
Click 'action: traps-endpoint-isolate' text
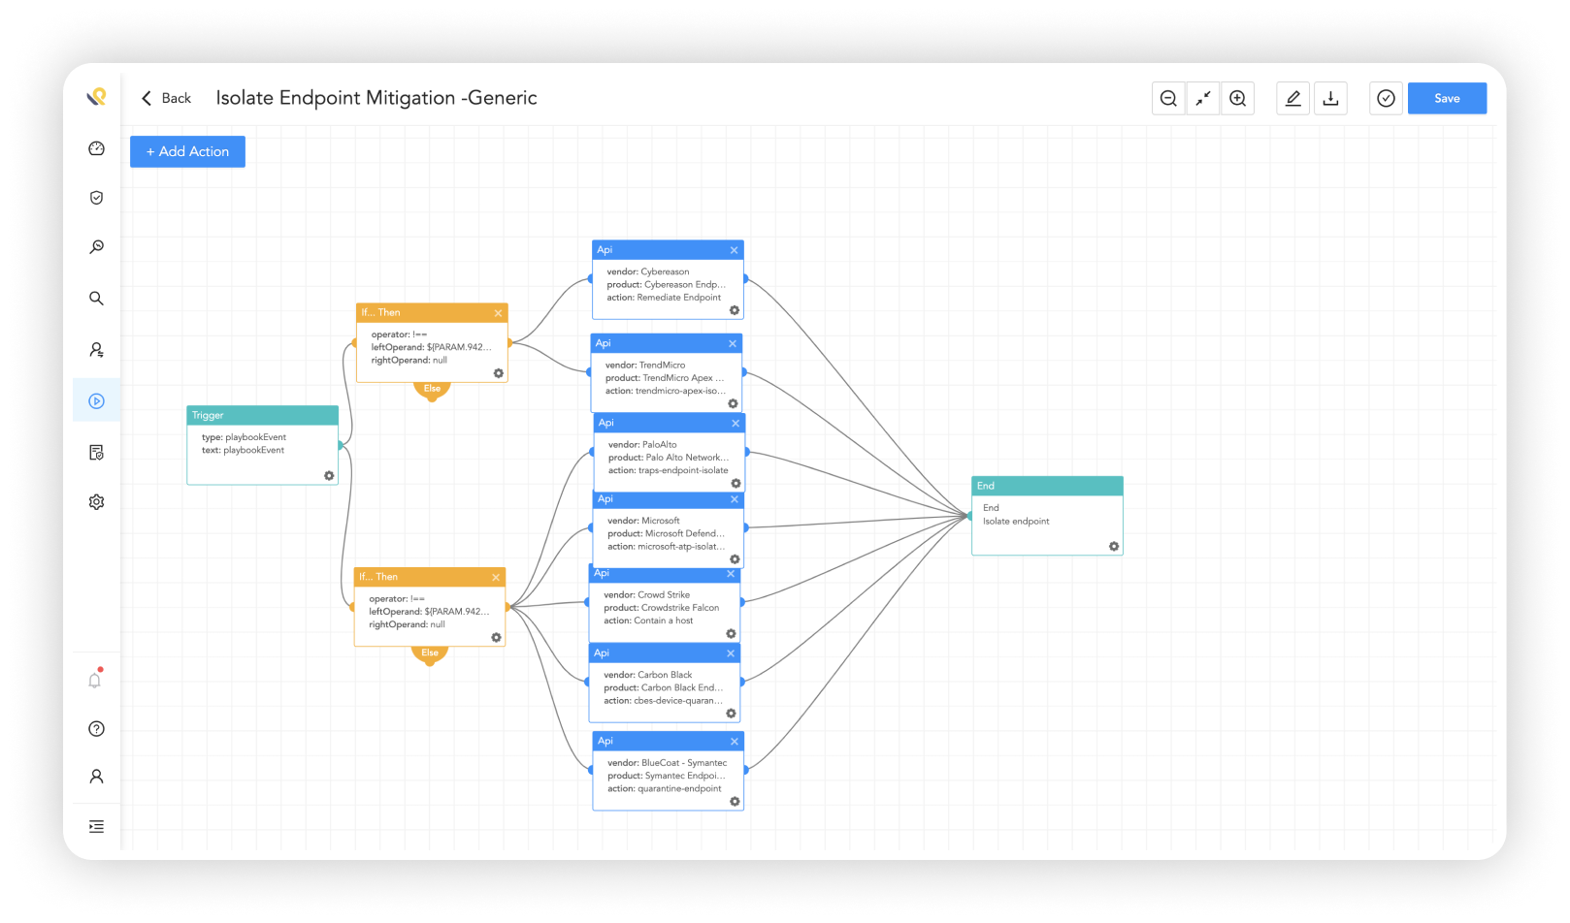[x=668, y=470]
